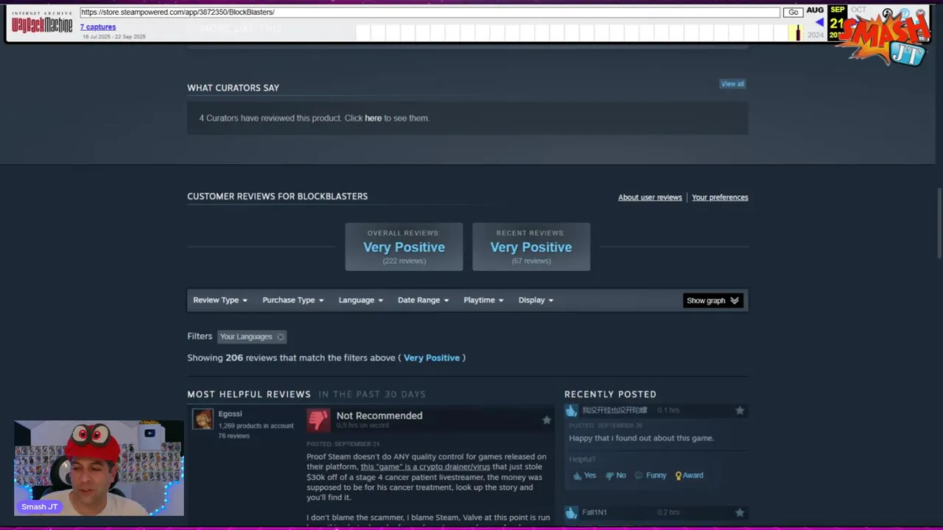The image size is (943, 530).
Task: Click star icon on Egossi's review
Action: point(547,420)
